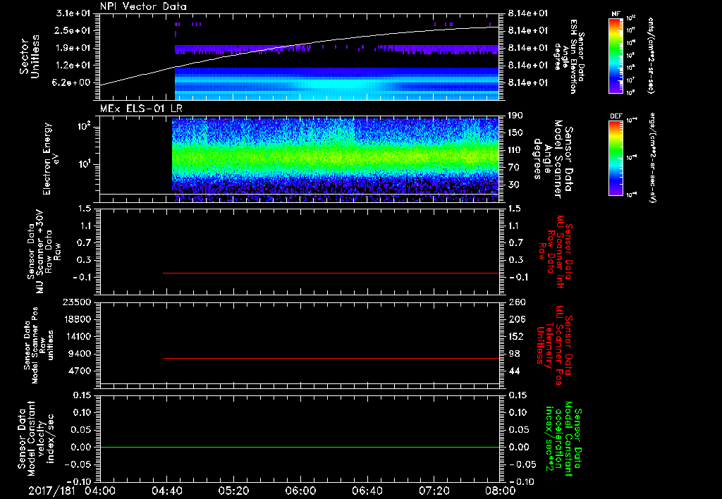The width and height of the screenshot is (722, 499).
Task: Click the green 'Model Constant acceleration' label
Action: [563, 440]
